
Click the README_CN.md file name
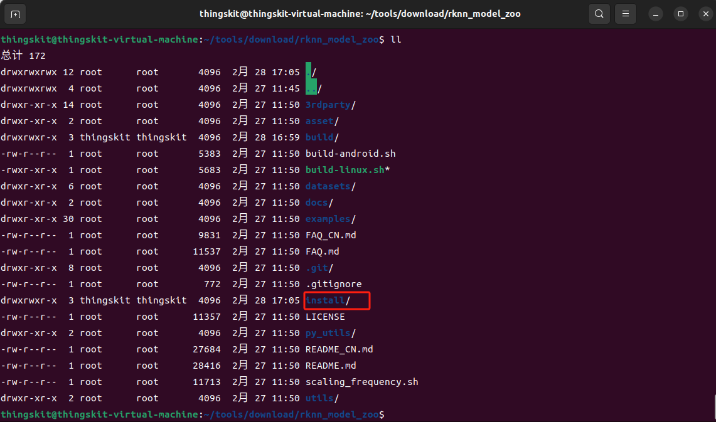pyautogui.click(x=339, y=349)
